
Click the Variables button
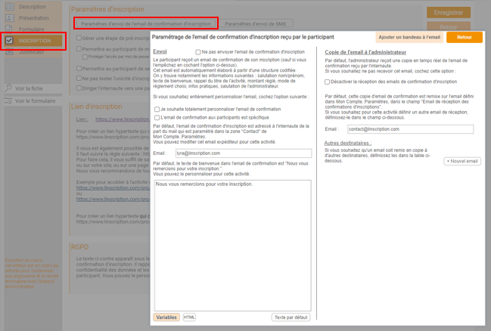coord(166,317)
